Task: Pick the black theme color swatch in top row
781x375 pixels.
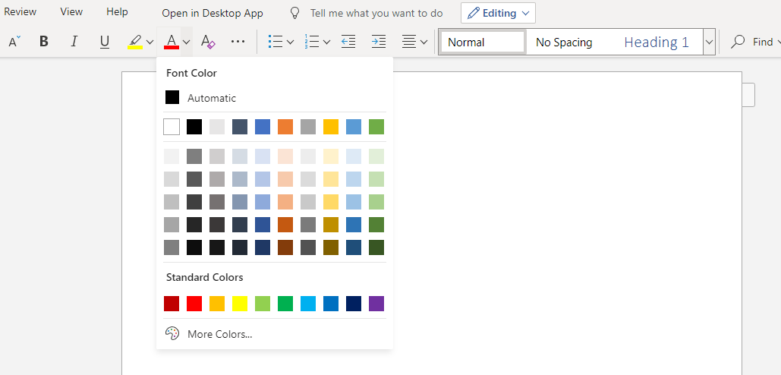Action: pos(194,127)
